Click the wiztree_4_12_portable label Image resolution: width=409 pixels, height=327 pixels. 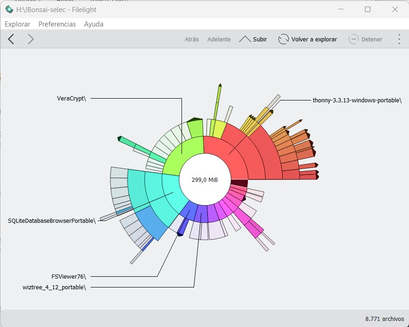point(54,287)
